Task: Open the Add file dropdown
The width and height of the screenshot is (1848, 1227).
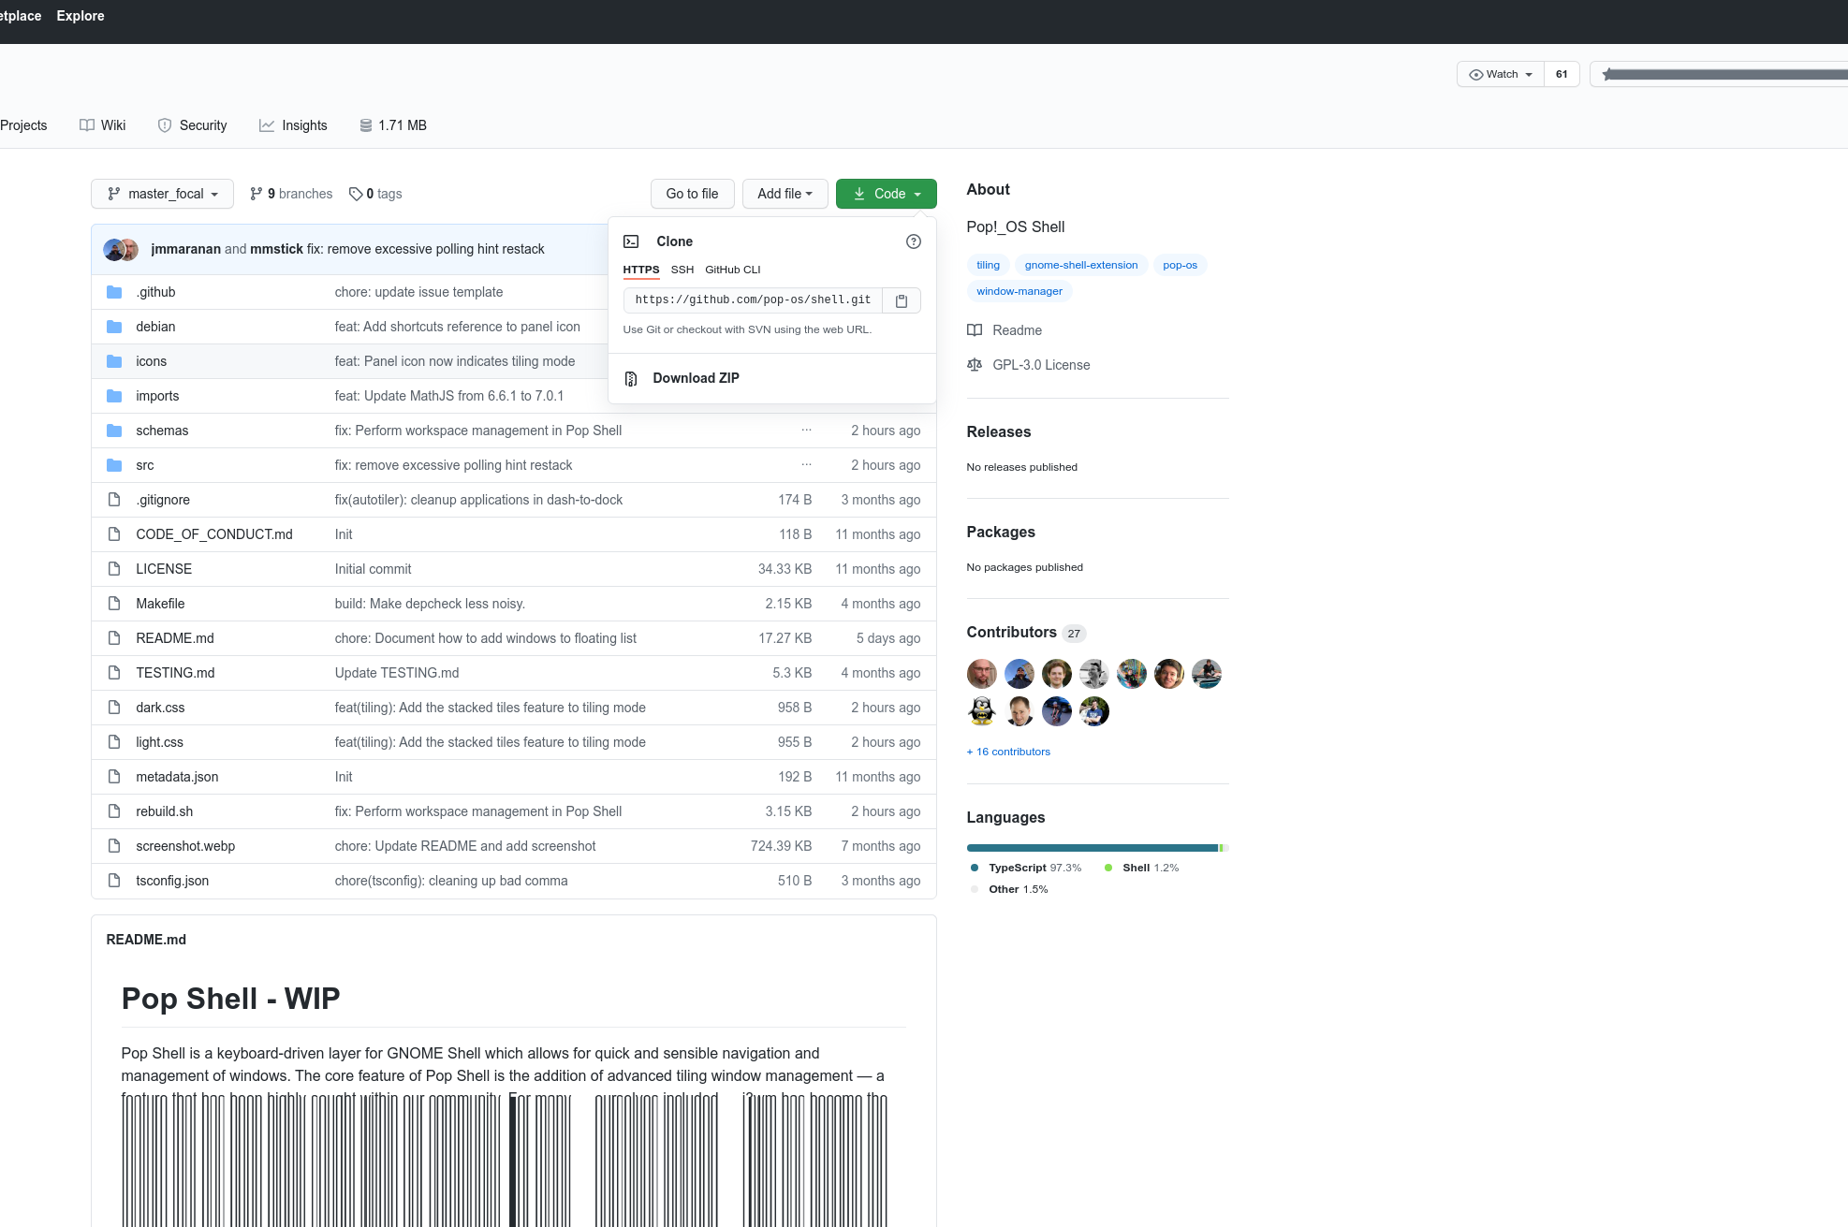Action: click(785, 194)
